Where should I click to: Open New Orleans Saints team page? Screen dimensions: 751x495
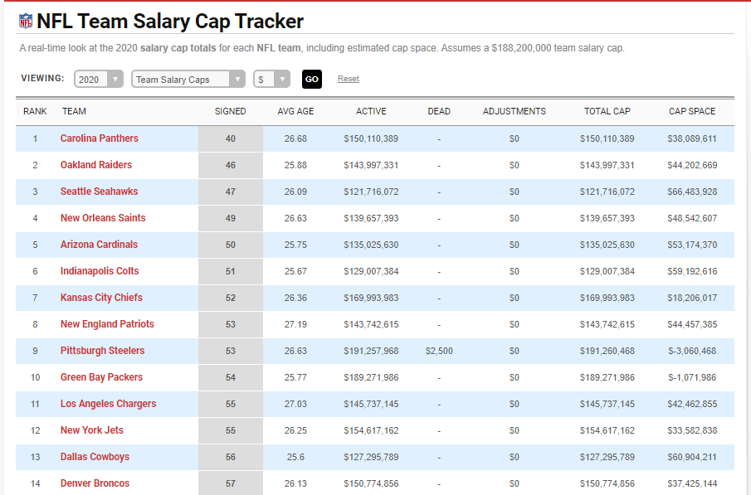pos(102,218)
